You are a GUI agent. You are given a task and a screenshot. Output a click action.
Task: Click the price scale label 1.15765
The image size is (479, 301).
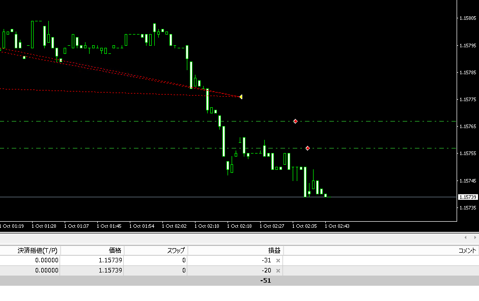(468, 127)
